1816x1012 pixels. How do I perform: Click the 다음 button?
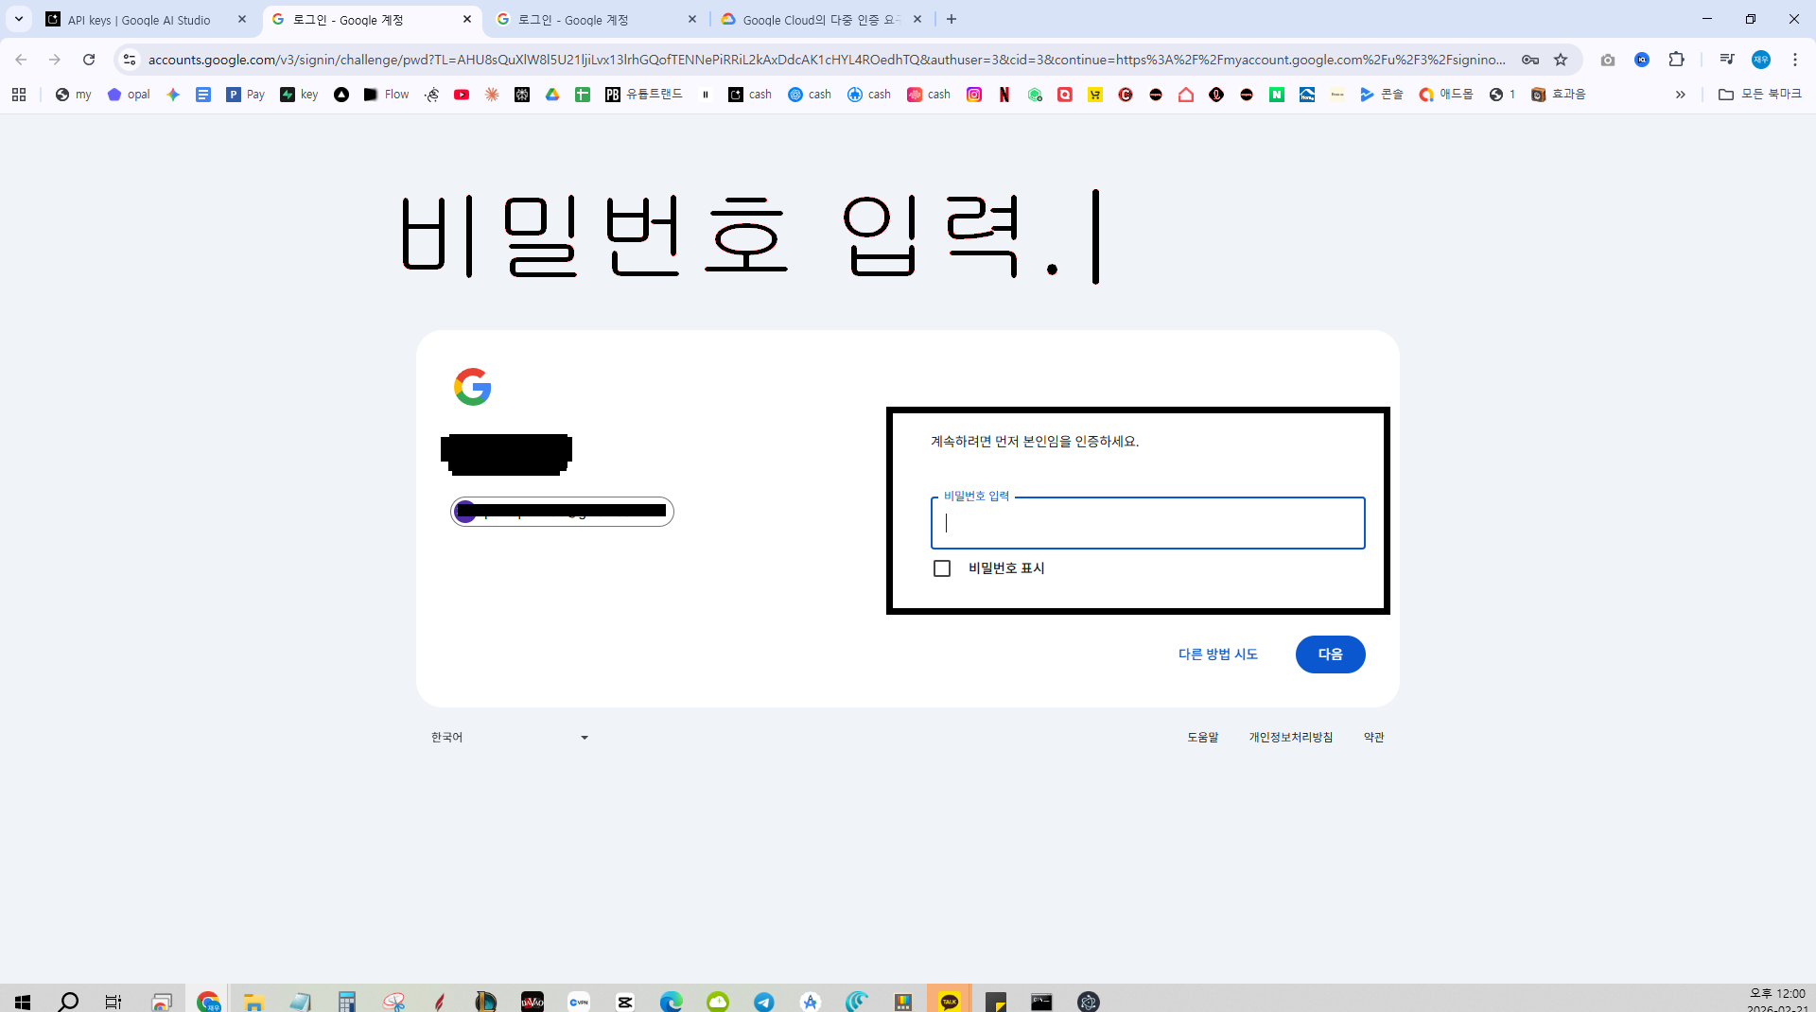[x=1330, y=654]
